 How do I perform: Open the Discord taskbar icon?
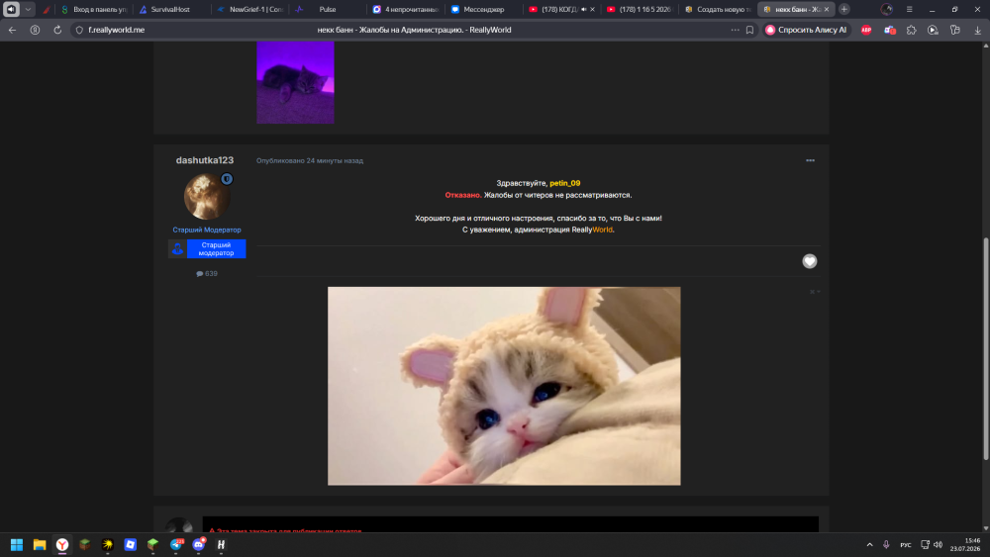pos(199,544)
